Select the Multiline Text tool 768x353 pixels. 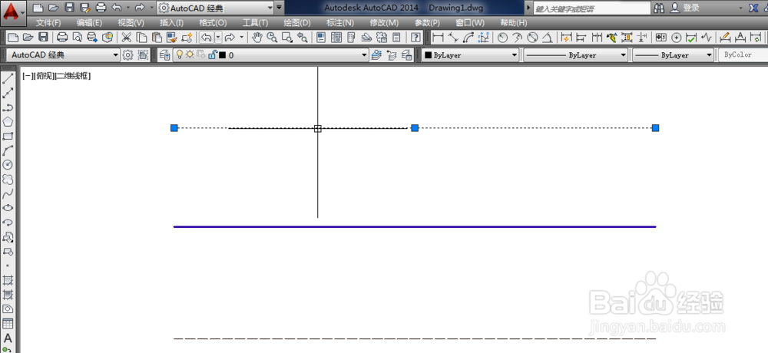[x=8, y=338]
